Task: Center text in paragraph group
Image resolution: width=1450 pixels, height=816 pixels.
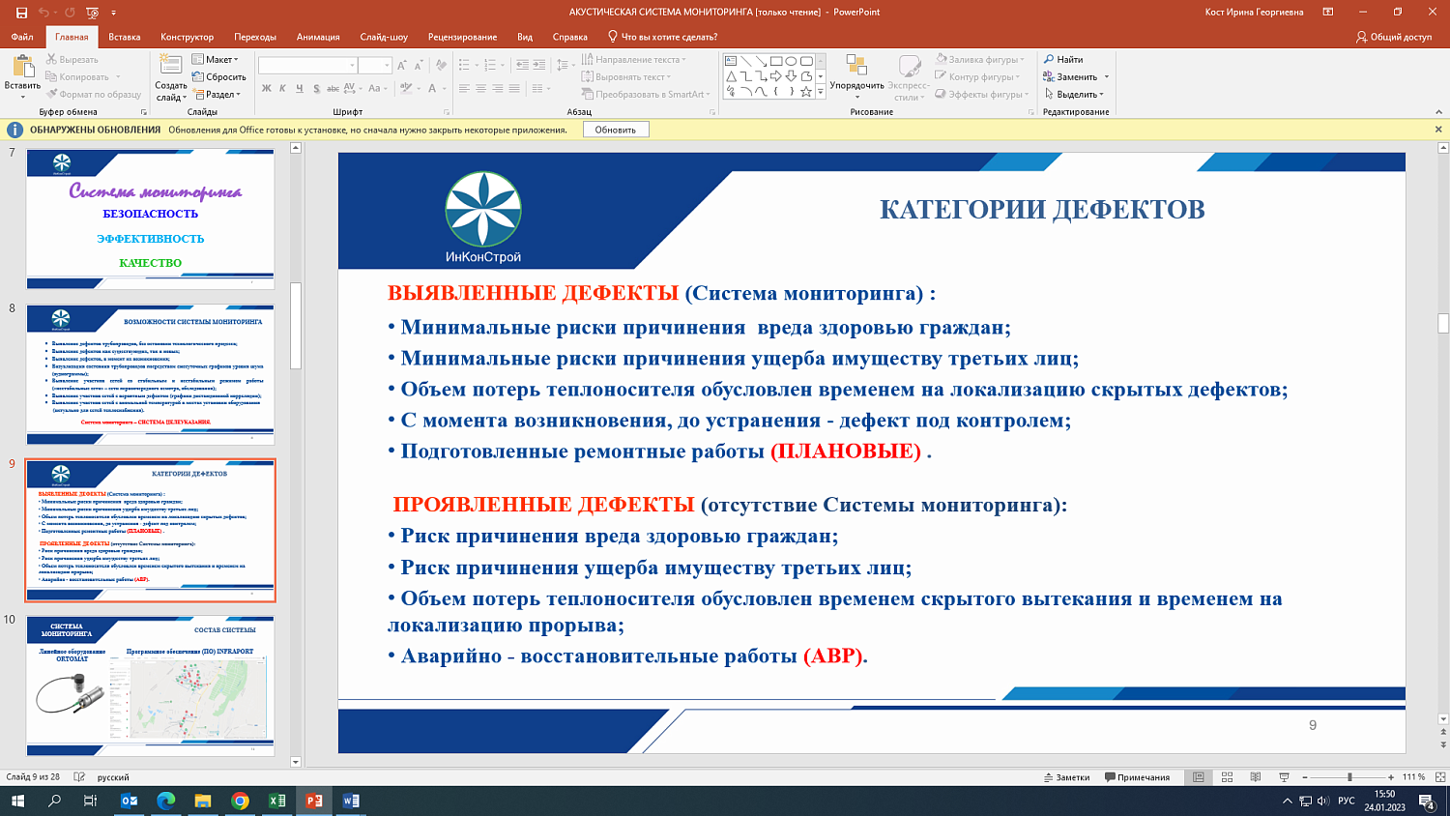Action: coord(480,88)
